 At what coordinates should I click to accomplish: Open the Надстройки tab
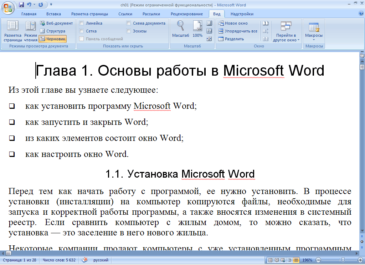pyautogui.click(x=242, y=14)
